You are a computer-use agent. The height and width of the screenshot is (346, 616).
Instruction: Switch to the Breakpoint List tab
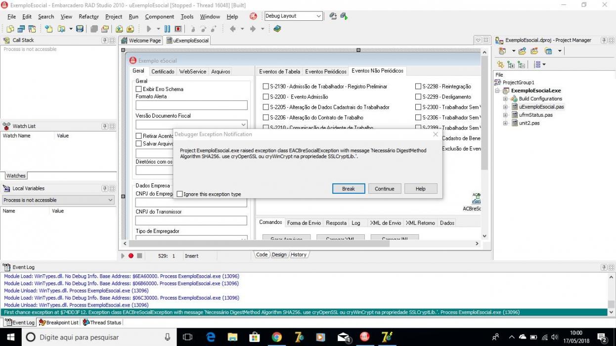tap(58, 322)
